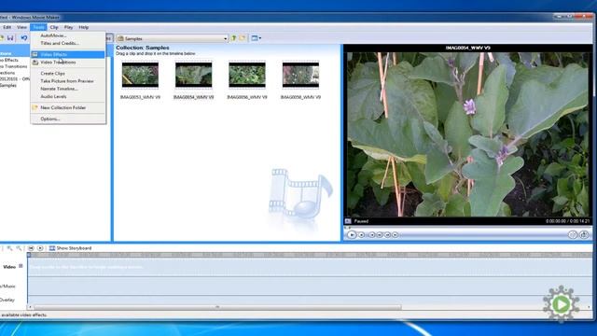Click the Stop button in preview monitor

[361, 235]
